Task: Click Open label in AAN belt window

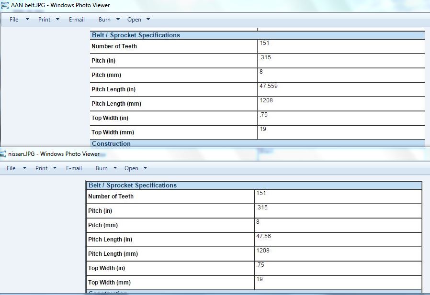Action: click(134, 20)
